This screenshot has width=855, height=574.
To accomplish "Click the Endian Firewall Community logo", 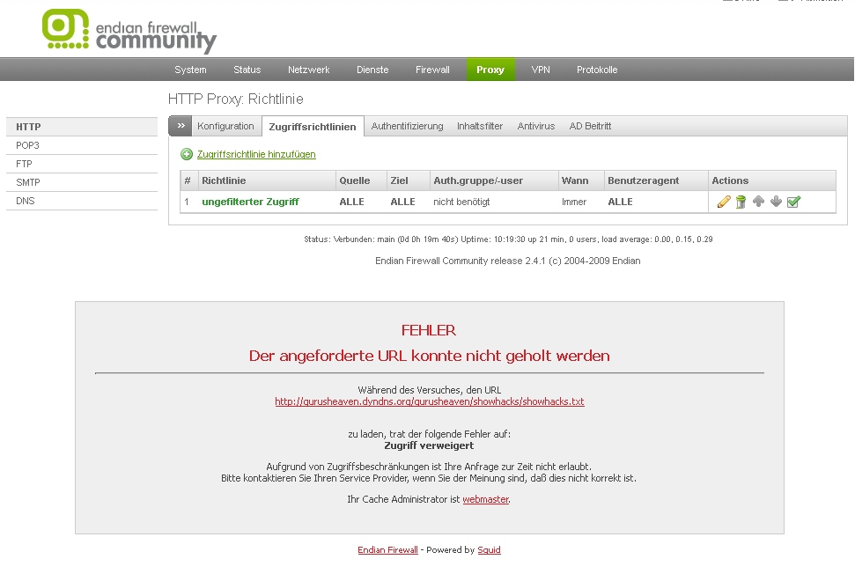I will [129, 31].
